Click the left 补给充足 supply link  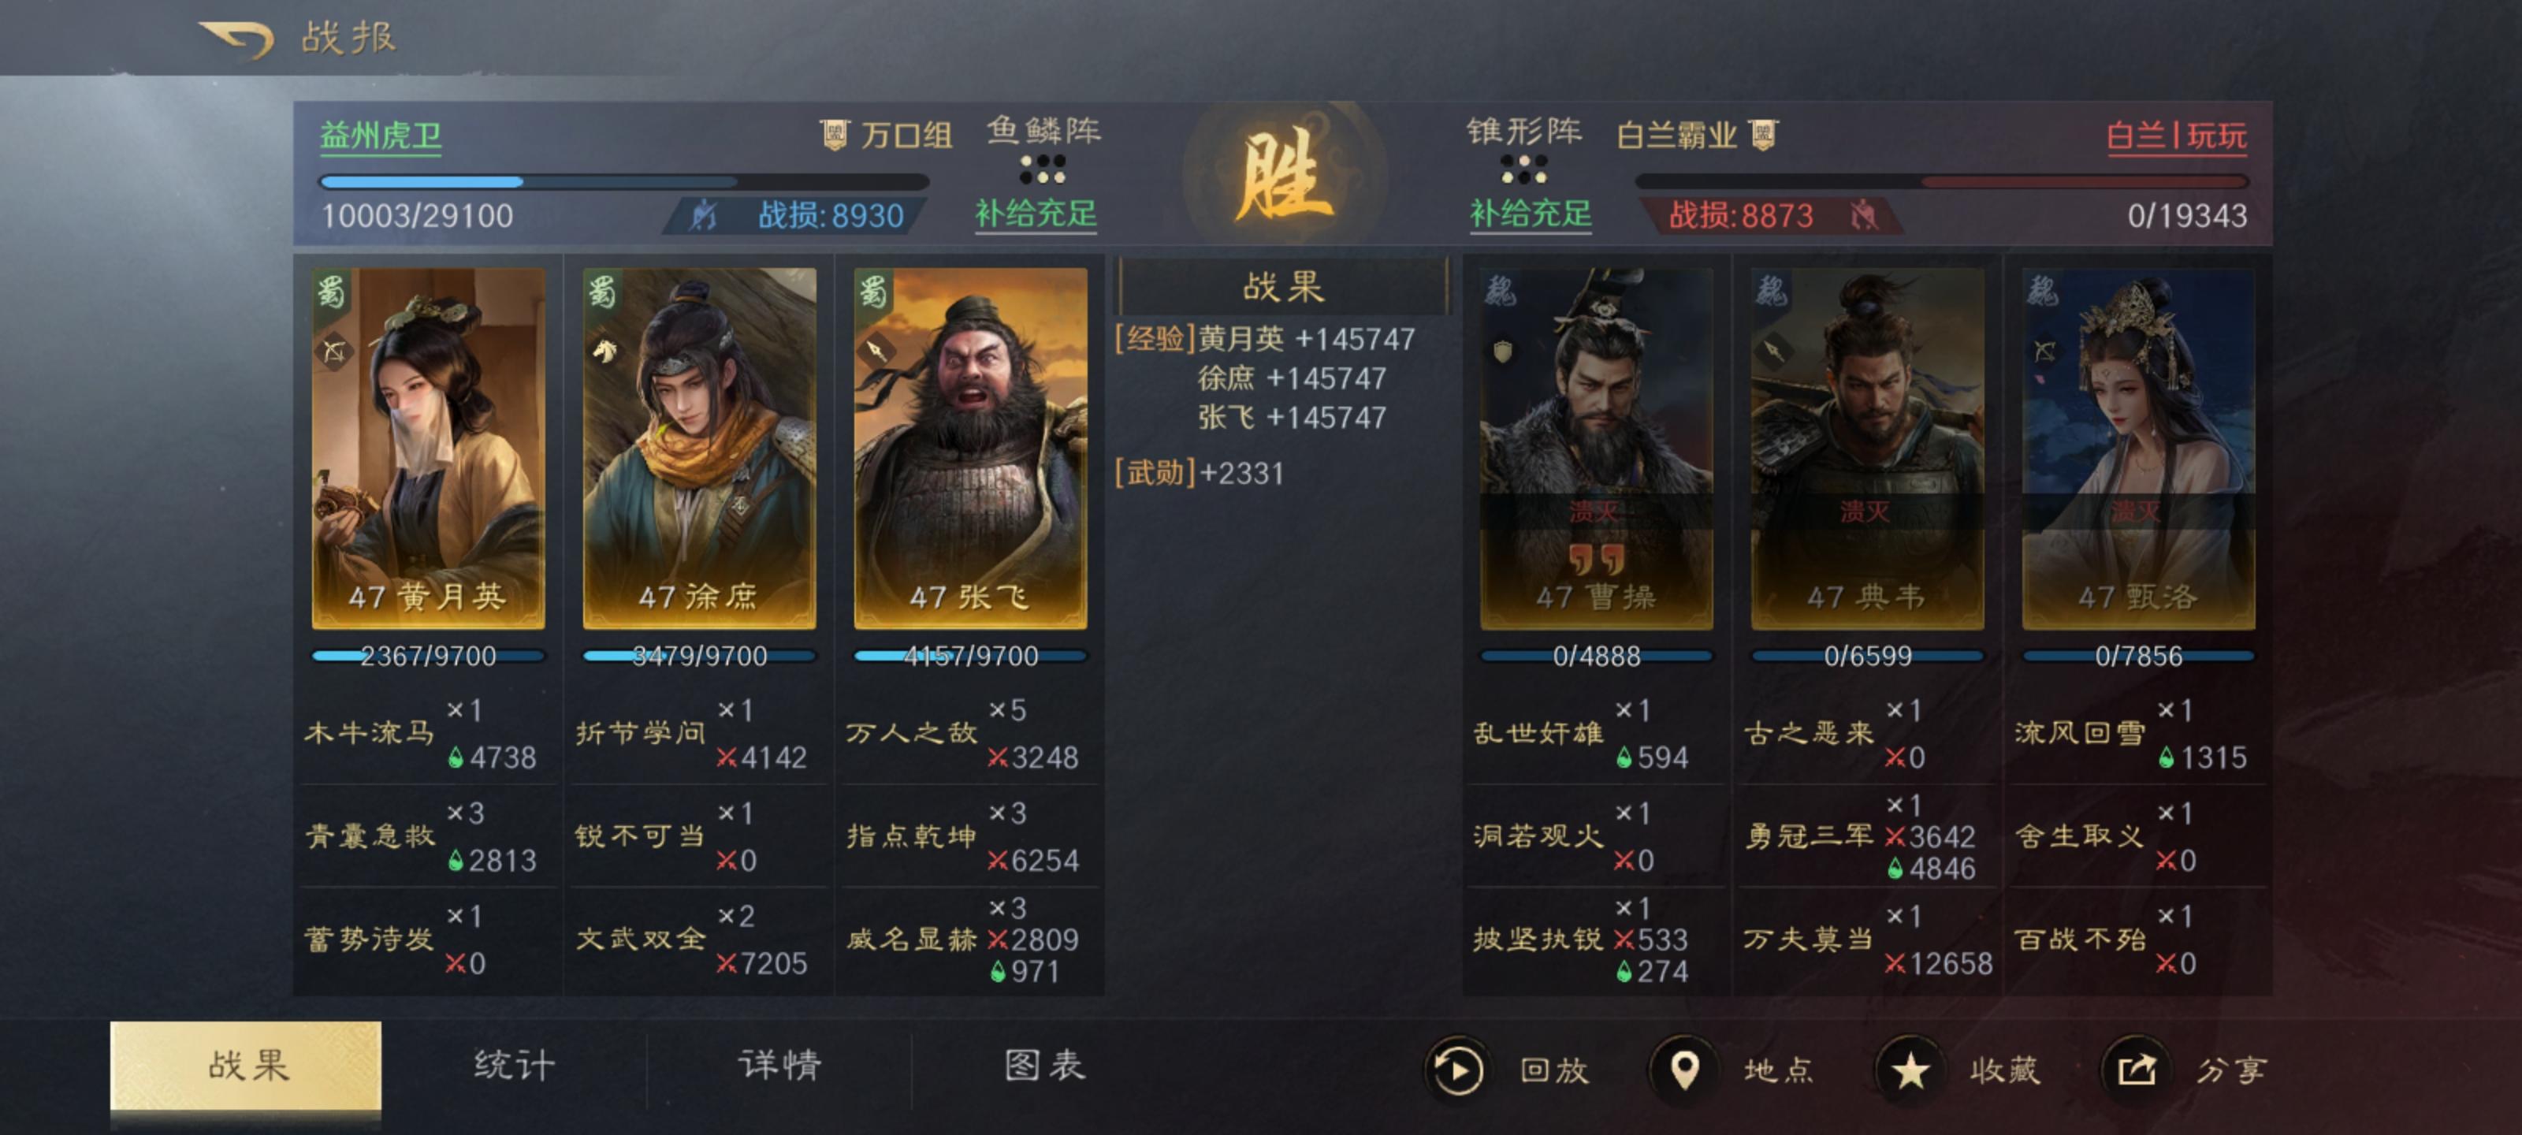click(x=1036, y=214)
